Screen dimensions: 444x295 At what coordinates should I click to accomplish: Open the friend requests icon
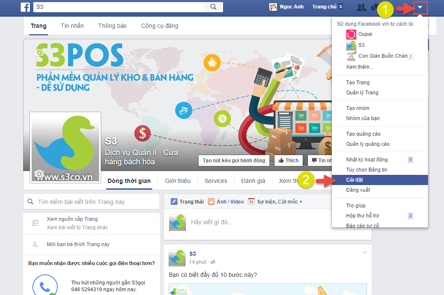click(x=361, y=7)
